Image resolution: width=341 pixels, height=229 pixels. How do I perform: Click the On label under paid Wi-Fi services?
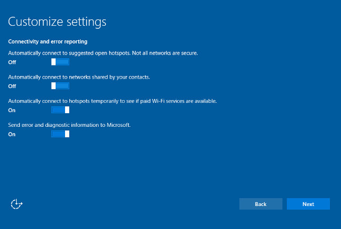coord(12,110)
